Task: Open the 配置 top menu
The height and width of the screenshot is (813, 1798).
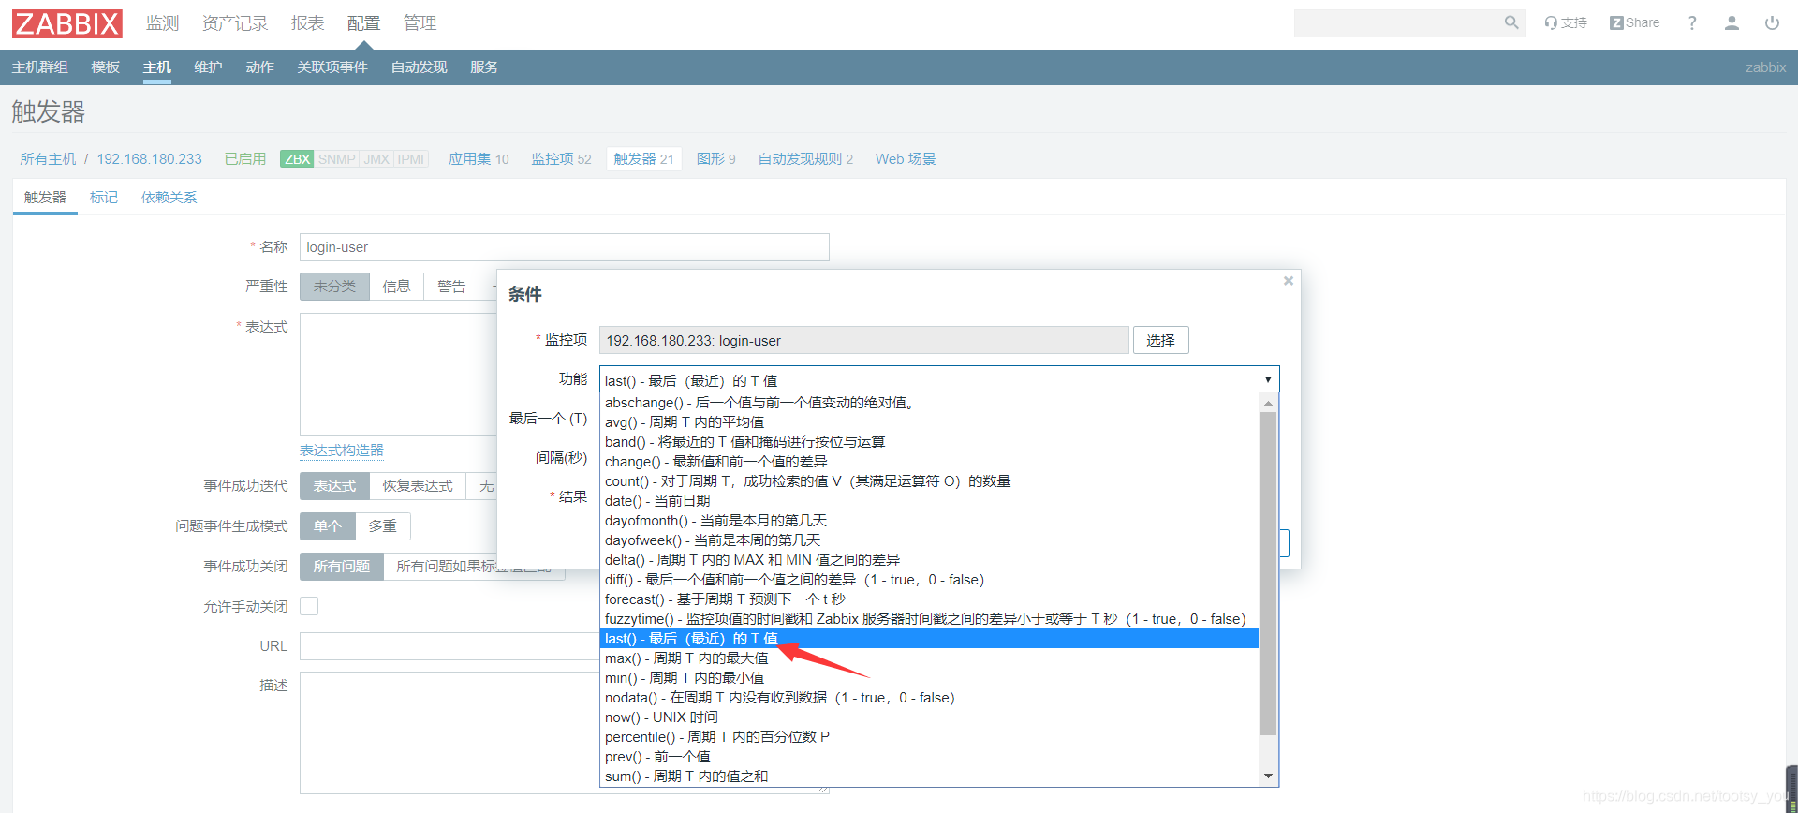Action: (363, 23)
